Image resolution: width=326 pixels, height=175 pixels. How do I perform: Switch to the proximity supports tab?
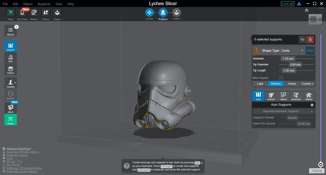pos(296,96)
